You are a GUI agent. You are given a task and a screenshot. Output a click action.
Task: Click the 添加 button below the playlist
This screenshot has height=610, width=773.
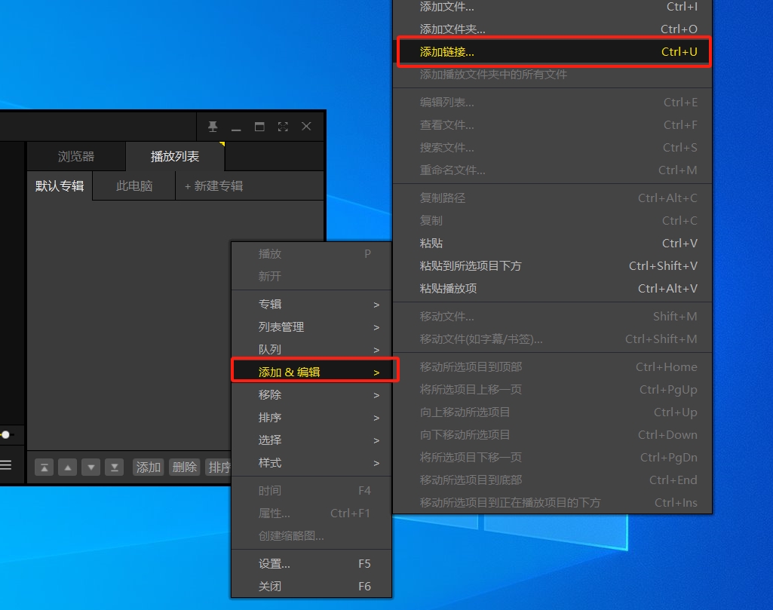(148, 467)
